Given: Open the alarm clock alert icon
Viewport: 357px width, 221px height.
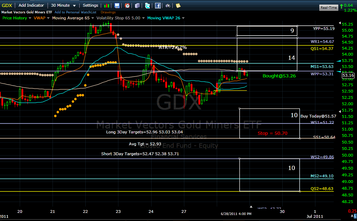Looking at the screenshot, I should coord(127,6).
